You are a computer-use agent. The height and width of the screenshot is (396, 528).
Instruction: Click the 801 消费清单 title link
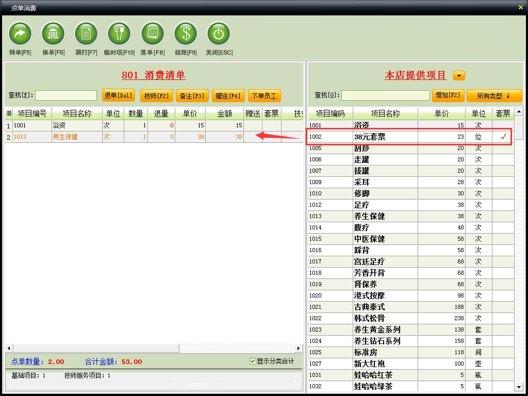click(x=154, y=75)
